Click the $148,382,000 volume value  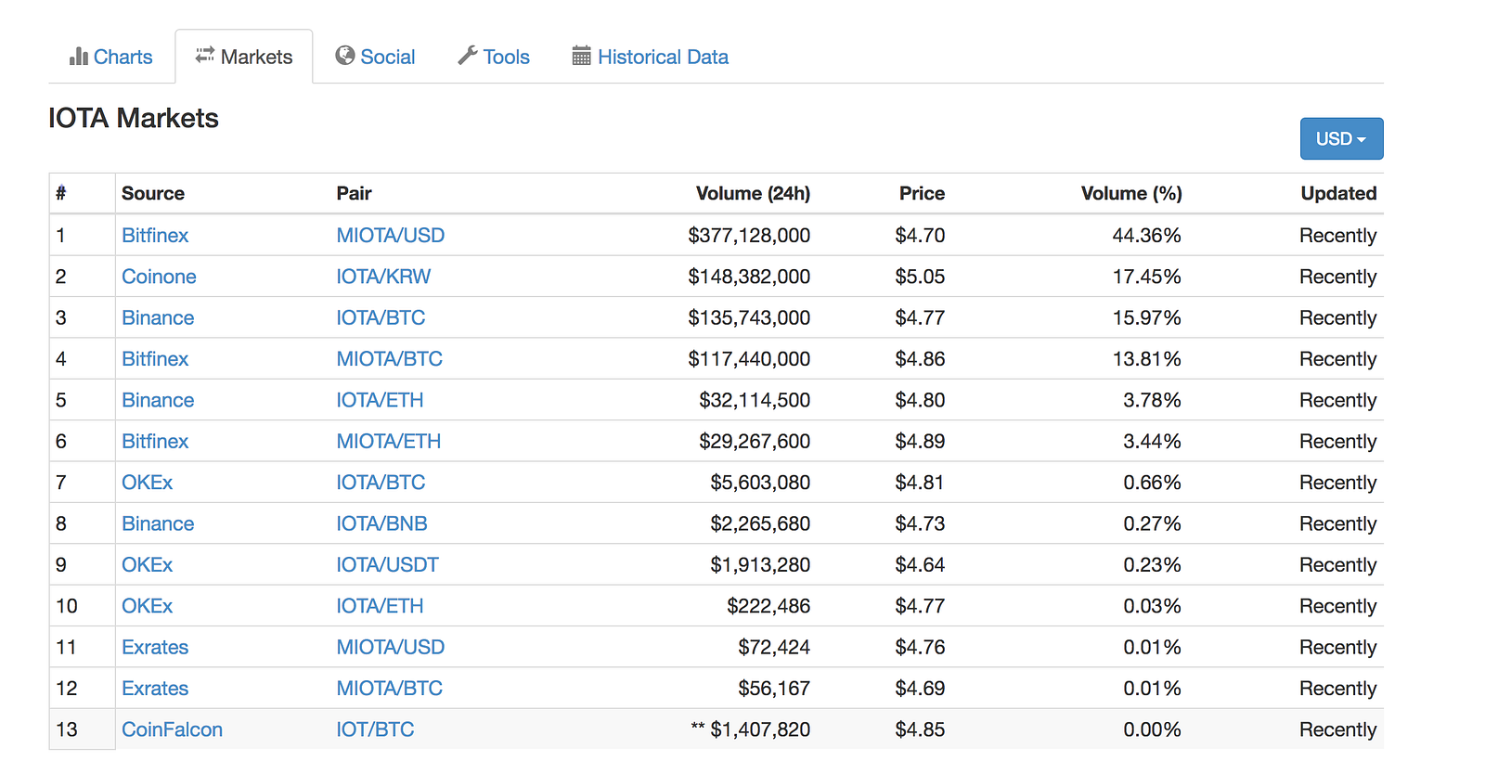pyautogui.click(x=749, y=277)
